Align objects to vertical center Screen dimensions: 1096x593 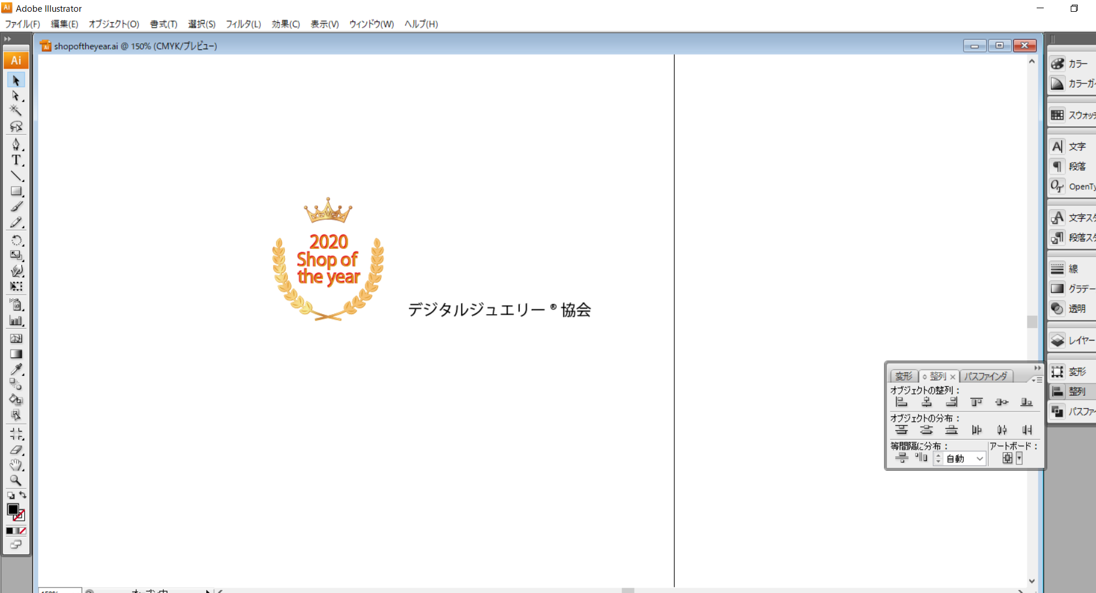click(1002, 402)
